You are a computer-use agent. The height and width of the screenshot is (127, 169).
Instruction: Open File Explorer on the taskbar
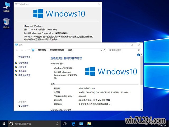click(89, 124)
